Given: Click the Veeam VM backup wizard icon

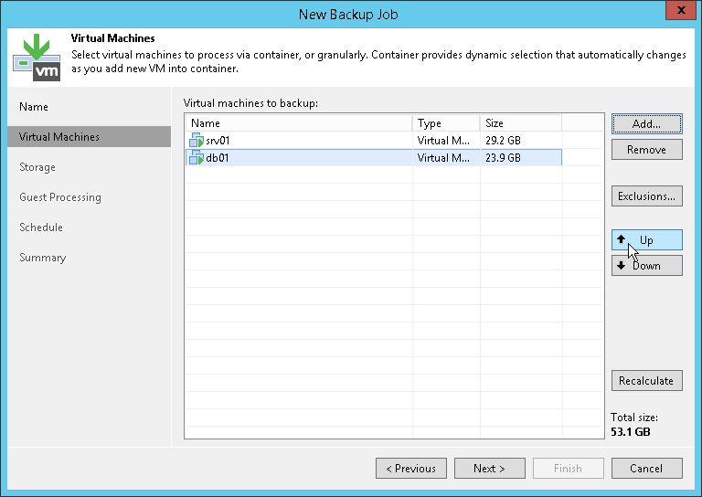Looking at the screenshot, I should tap(36, 57).
